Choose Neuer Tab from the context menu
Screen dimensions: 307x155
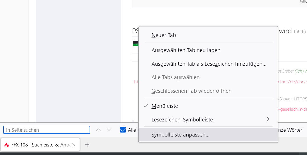(164, 35)
